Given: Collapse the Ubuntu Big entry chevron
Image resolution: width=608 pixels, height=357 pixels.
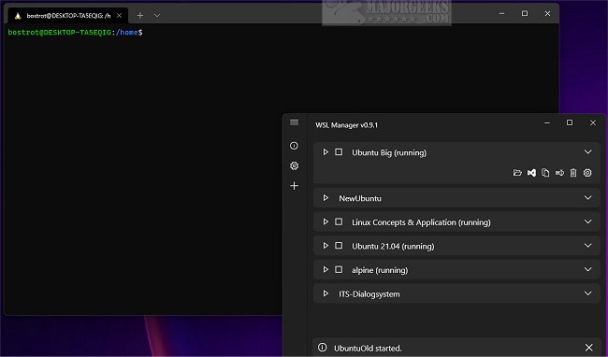Looking at the screenshot, I should click(x=587, y=151).
